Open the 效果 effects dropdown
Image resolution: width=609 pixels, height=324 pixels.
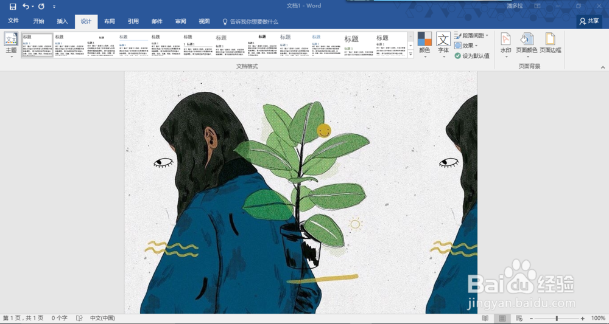(x=466, y=46)
